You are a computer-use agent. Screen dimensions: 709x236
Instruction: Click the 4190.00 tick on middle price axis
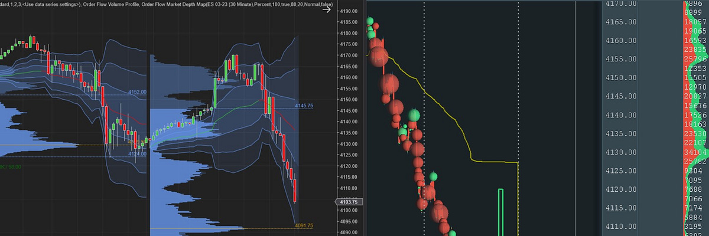click(x=350, y=11)
